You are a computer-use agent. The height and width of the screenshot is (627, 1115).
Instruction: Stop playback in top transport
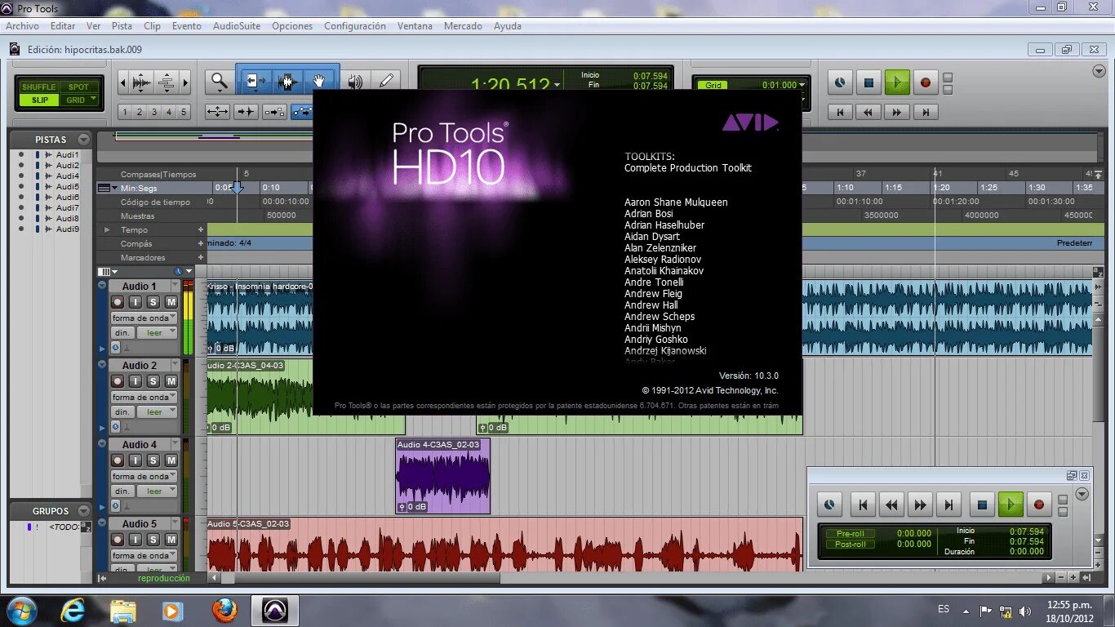click(x=868, y=82)
